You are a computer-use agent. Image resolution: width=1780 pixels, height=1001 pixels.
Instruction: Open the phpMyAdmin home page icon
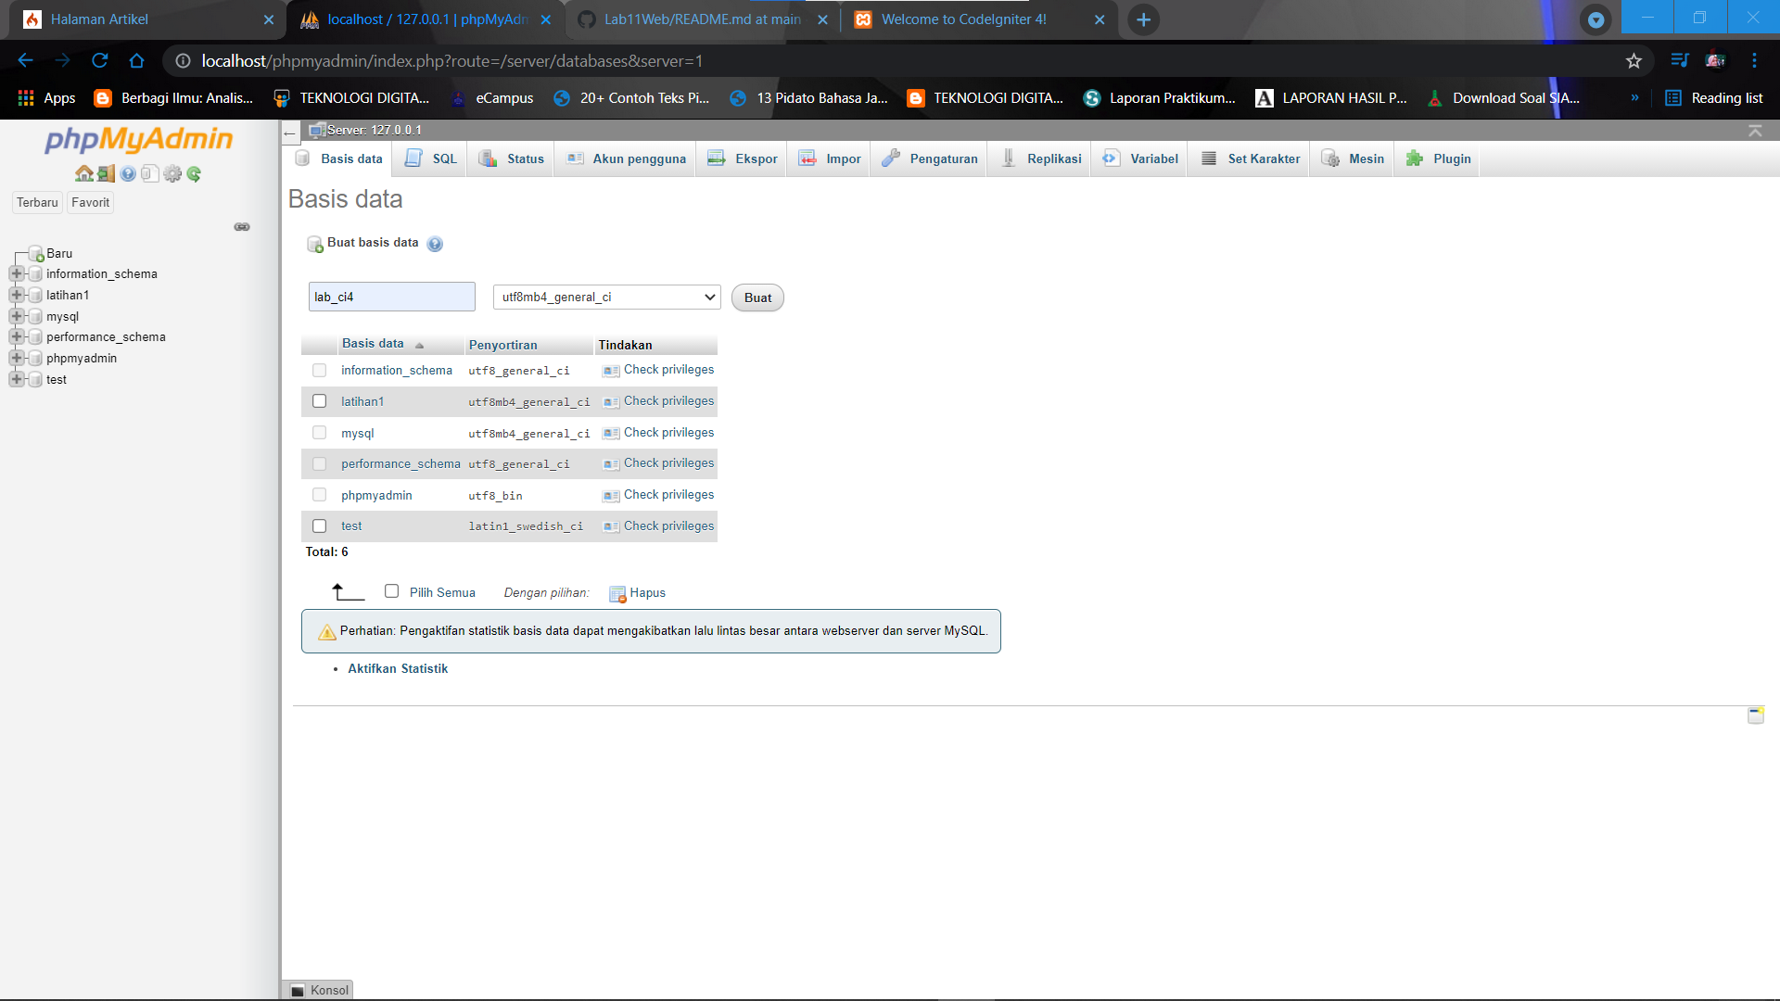pos(84,173)
